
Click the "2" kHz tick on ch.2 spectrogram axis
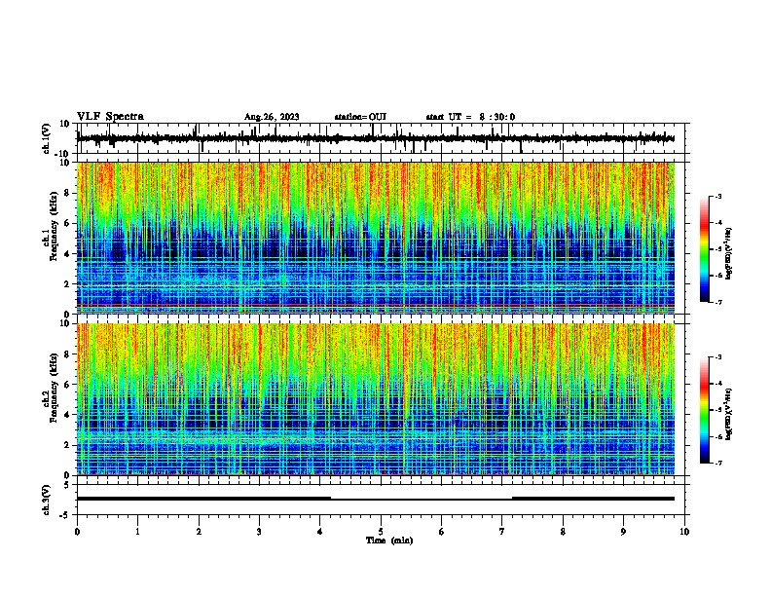point(67,445)
